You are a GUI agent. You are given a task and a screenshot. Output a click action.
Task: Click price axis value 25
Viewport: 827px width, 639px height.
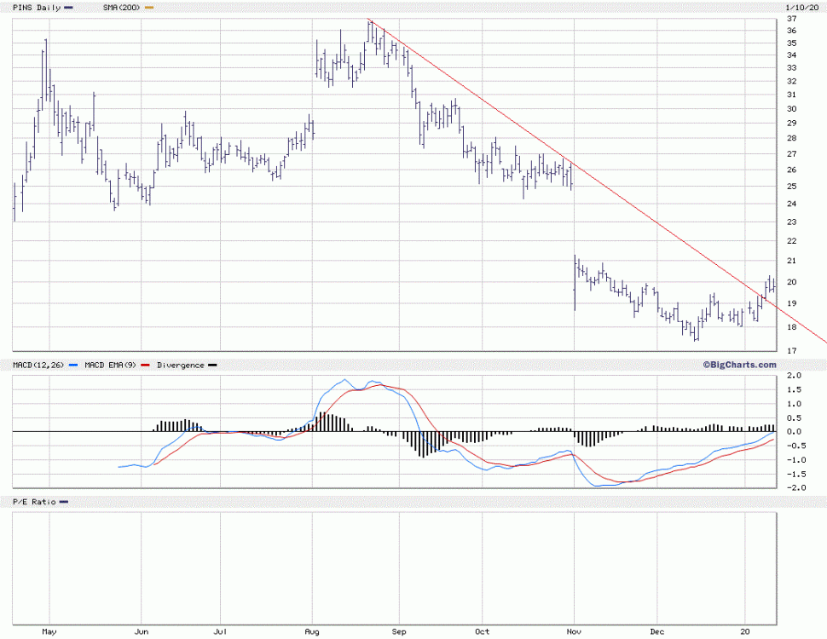click(x=792, y=187)
